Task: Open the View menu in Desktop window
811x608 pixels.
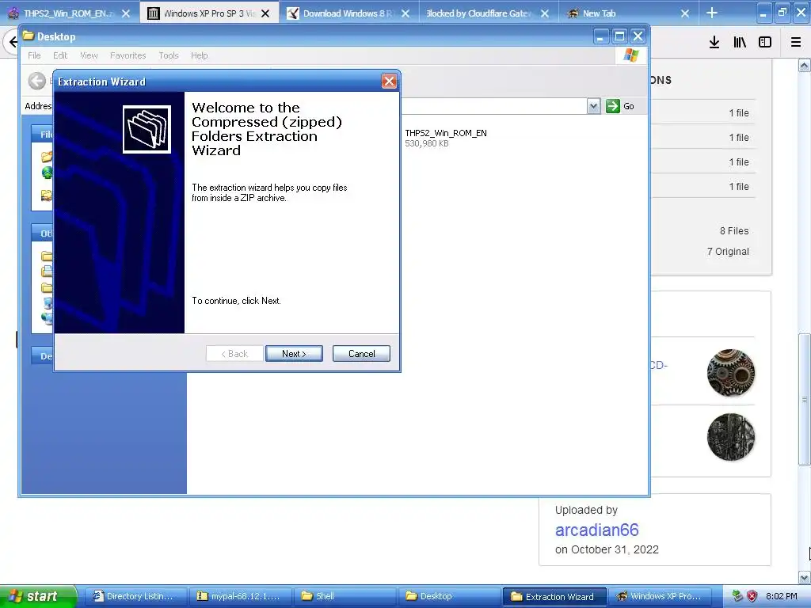Action: tap(89, 55)
